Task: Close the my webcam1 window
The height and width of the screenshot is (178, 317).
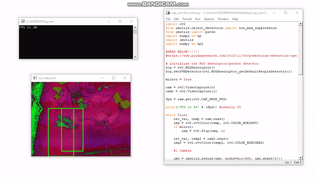Action: pos(126,78)
